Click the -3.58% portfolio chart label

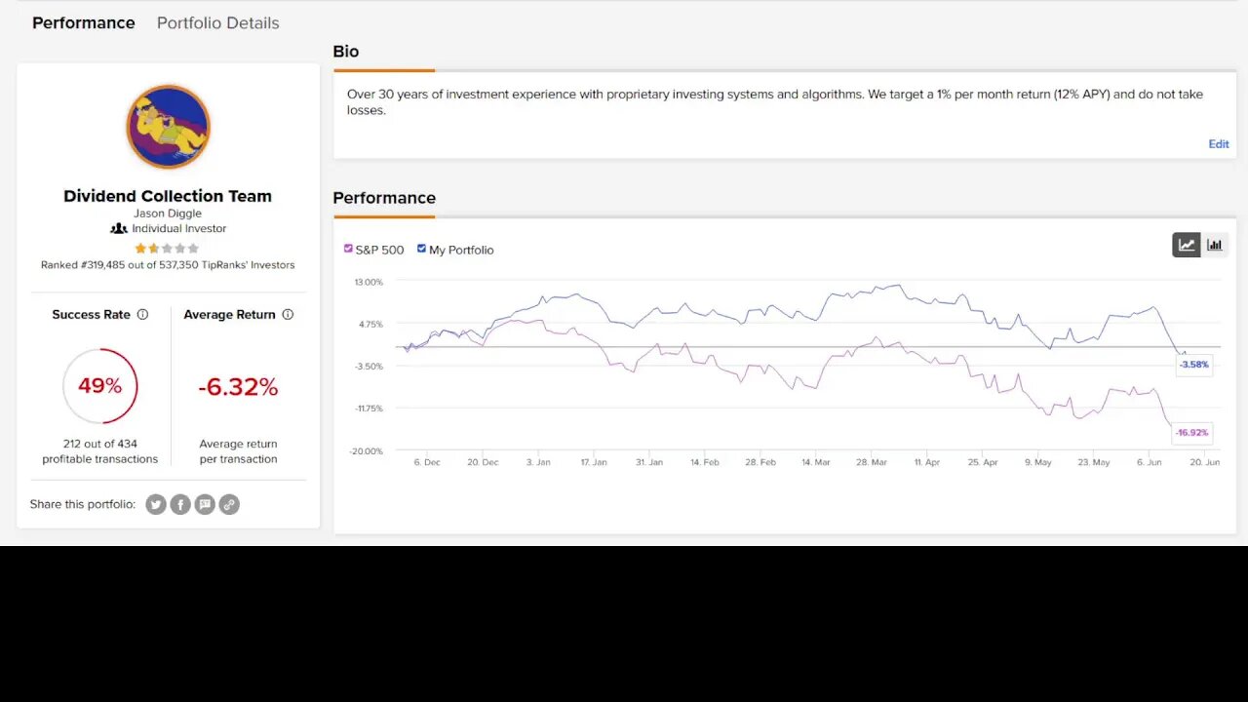(1193, 365)
